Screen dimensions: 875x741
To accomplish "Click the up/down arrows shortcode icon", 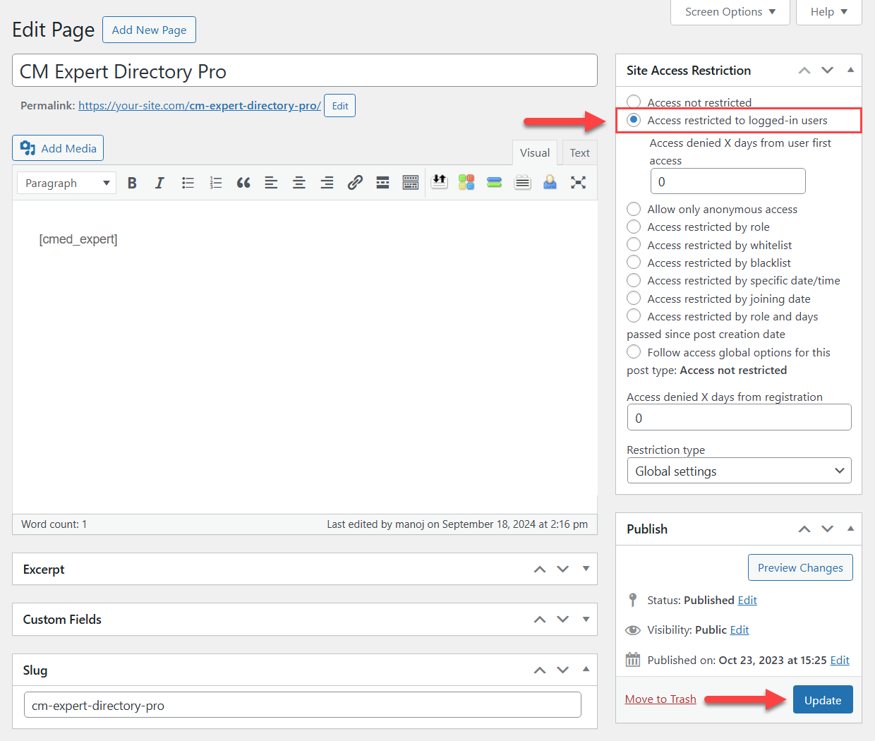I will [x=439, y=182].
